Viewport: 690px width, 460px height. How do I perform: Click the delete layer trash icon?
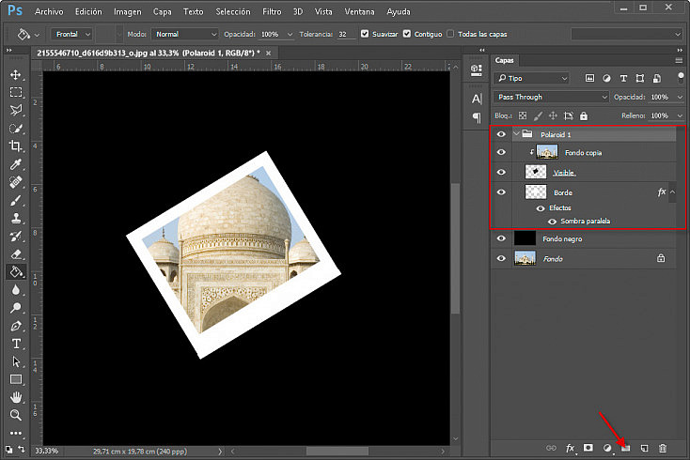coord(663,448)
